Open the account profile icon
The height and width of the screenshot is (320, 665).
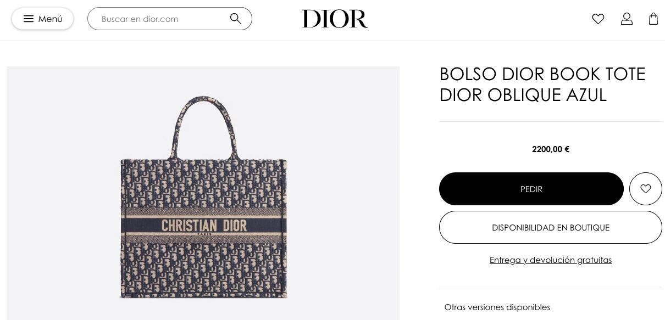tap(627, 19)
